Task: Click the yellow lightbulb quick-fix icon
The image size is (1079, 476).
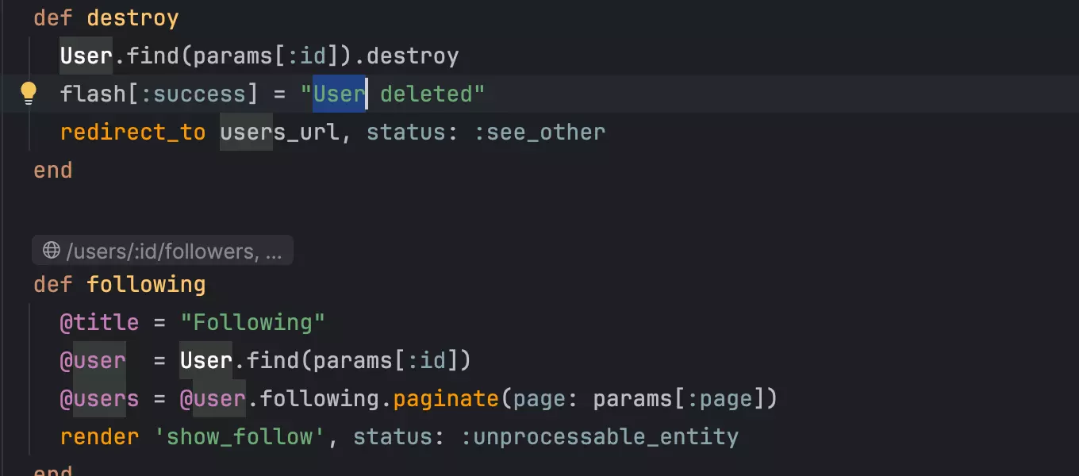Action: coord(29,94)
